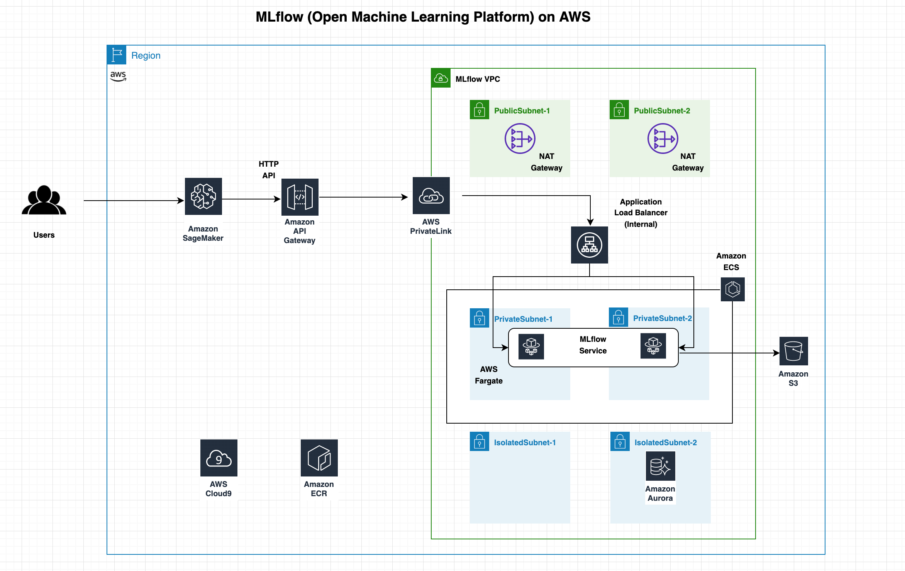Screen dimensions: 905x571
Task: Select the Amazon ECS label
Action: coord(731,262)
